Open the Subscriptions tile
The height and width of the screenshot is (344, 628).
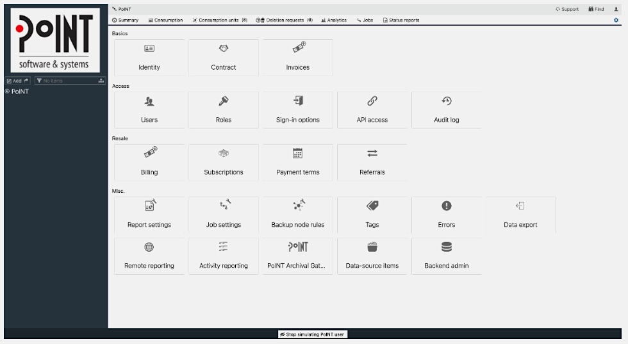224,162
